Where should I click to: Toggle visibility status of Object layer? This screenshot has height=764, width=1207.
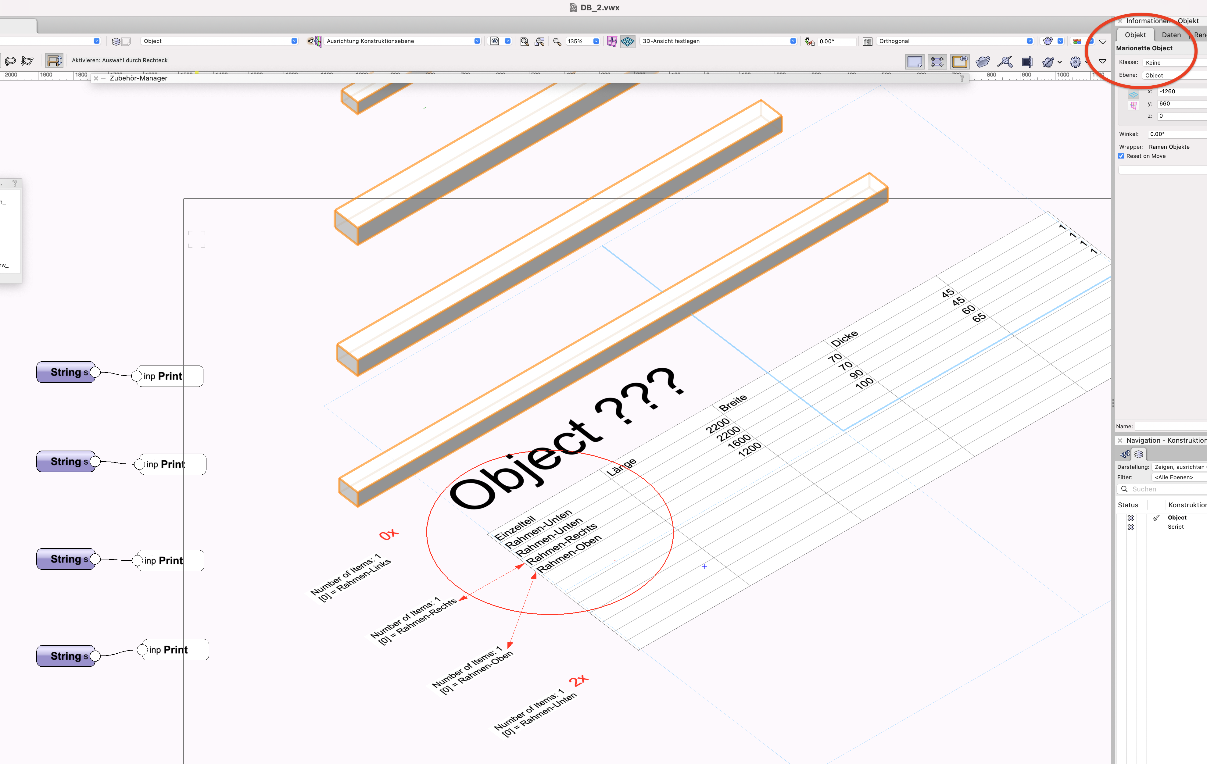click(x=1131, y=518)
